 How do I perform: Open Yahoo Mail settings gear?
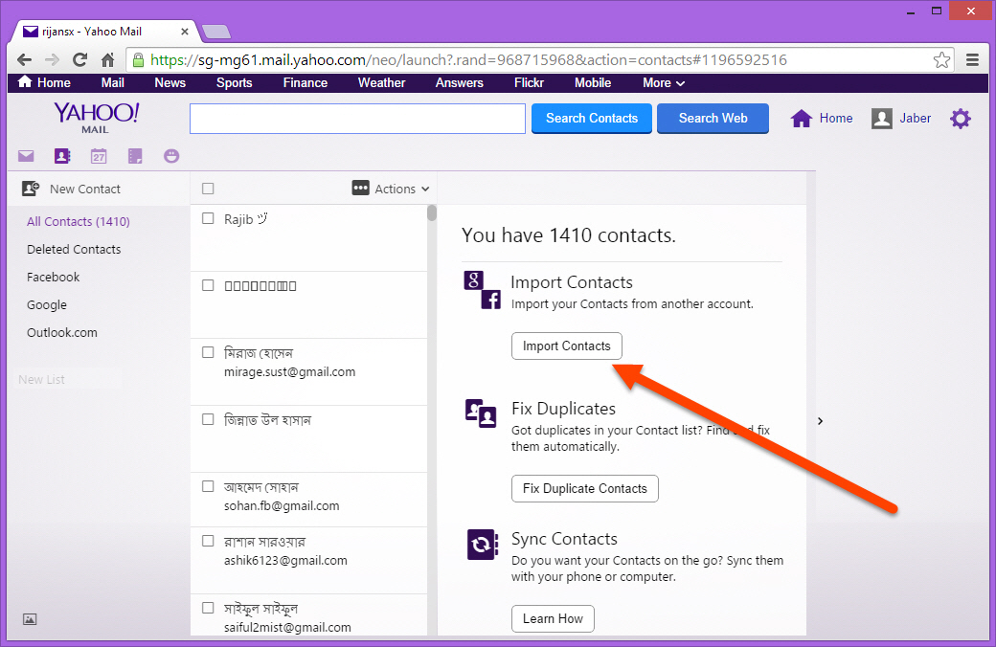tap(961, 118)
